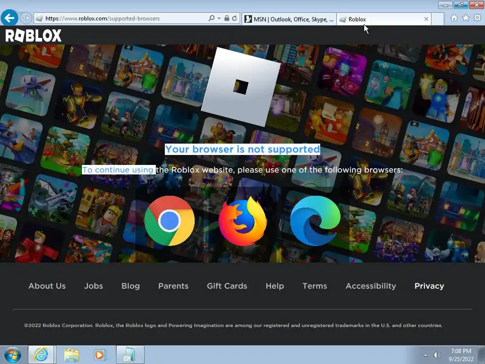This screenshot has width=485, height=364.
Task: Restore down the Internet Explorer window
Action: (x=461, y=5)
